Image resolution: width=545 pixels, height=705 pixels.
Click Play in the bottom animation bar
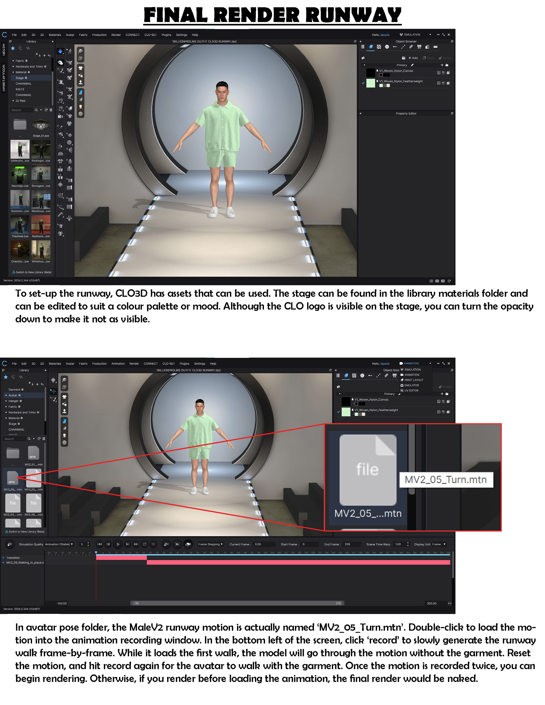(118, 544)
